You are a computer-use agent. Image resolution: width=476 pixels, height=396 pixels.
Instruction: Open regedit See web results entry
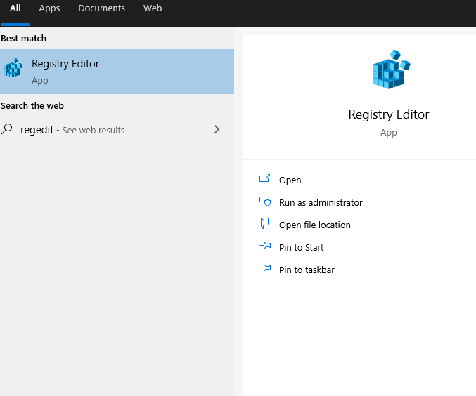tap(117, 130)
